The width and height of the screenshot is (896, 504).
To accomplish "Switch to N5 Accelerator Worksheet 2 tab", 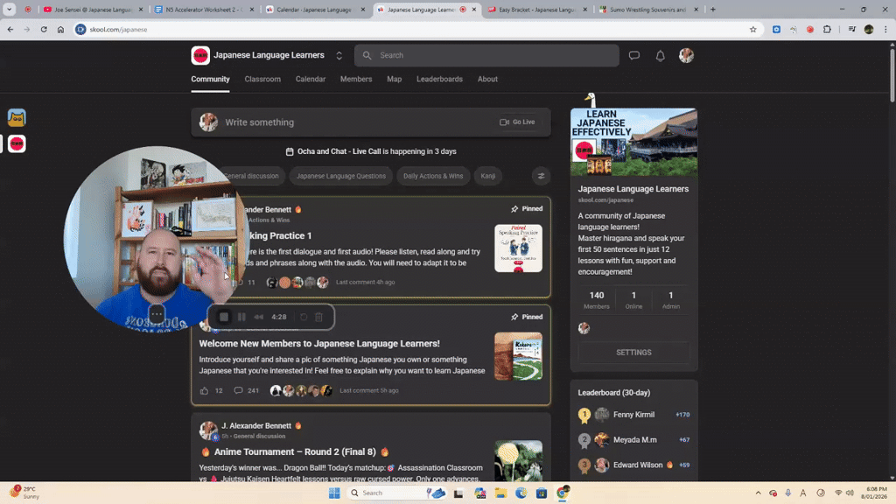I will click(204, 10).
